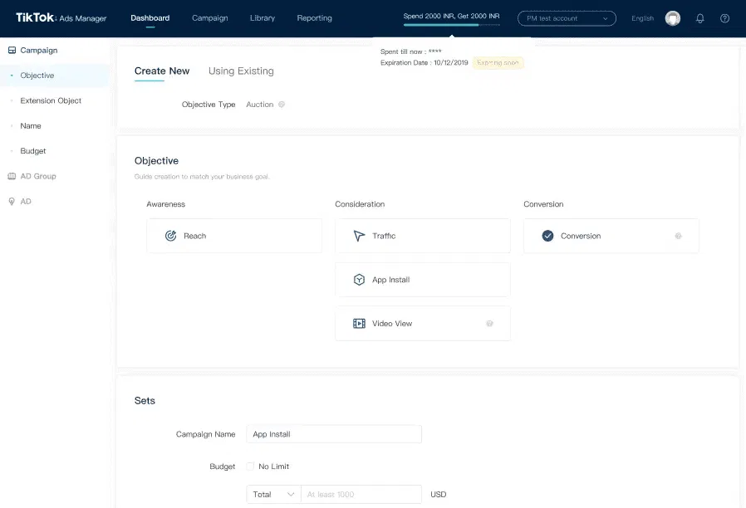Open help via question mark icon
Image resolution: width=746 pixels, height=508 pixels.
(x=724, y=18)
